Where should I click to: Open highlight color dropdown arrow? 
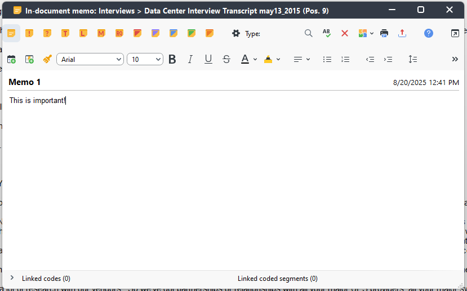[x=278, y=59]
